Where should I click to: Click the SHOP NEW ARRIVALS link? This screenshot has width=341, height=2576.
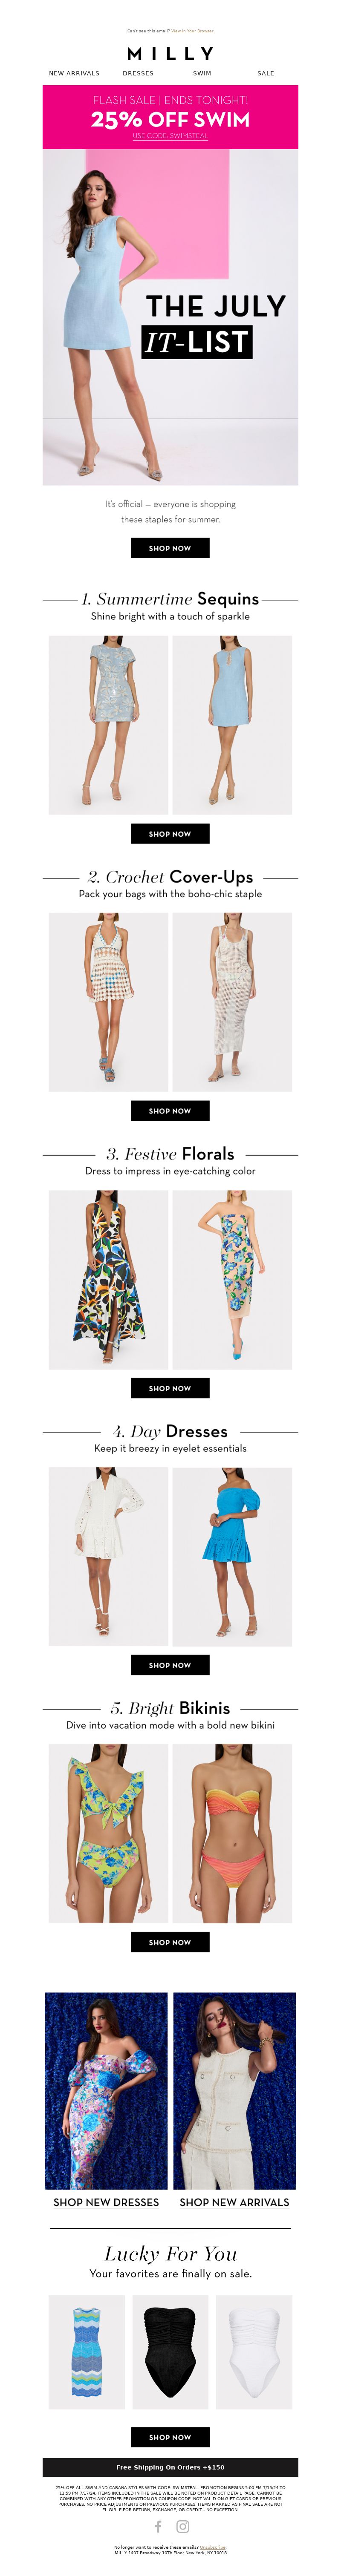pyautogui.click(x=234, y=2201)
